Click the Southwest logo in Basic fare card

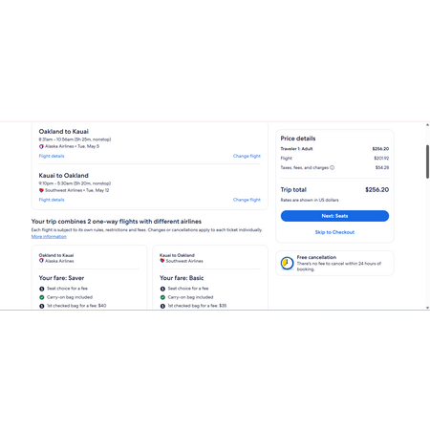[x=162, y=261]
